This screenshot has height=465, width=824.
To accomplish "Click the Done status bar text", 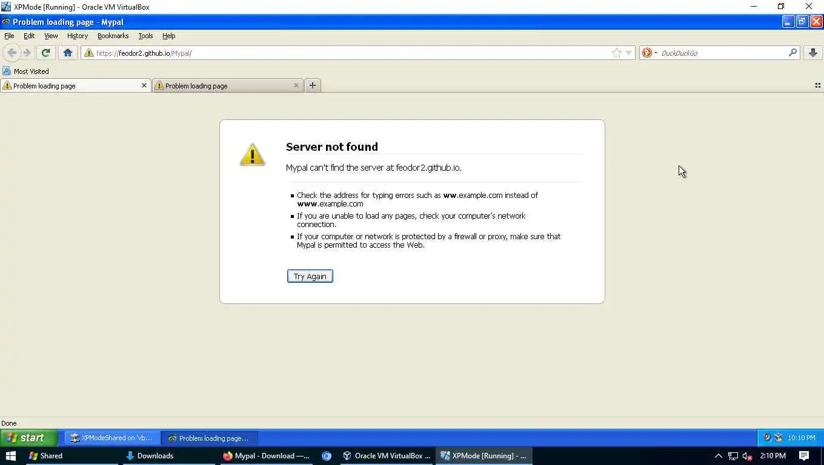I will pos(9,423).
